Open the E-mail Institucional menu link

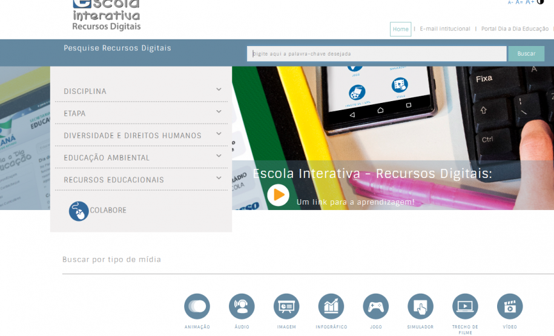(445, 29)
